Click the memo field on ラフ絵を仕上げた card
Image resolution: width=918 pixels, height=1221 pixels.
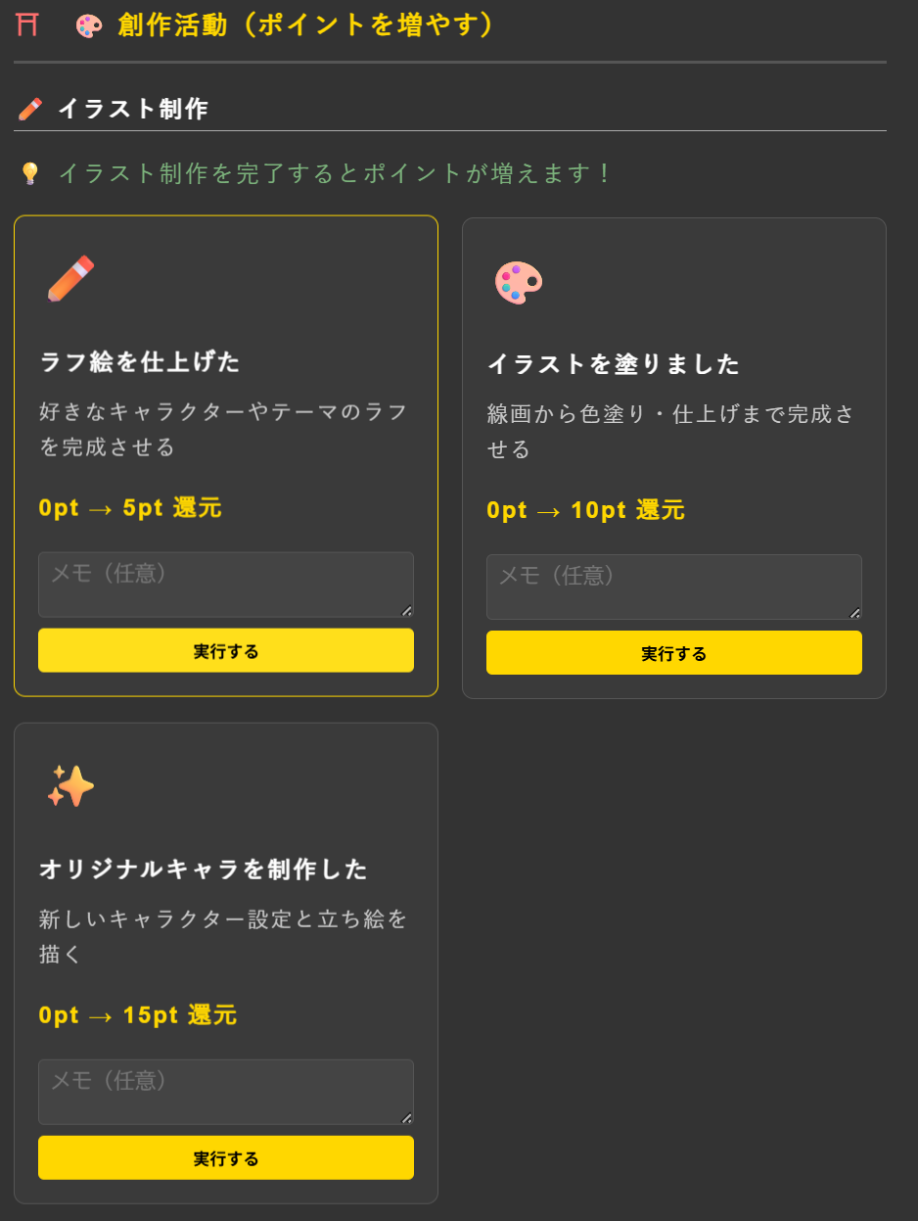(x=225, y=587)
